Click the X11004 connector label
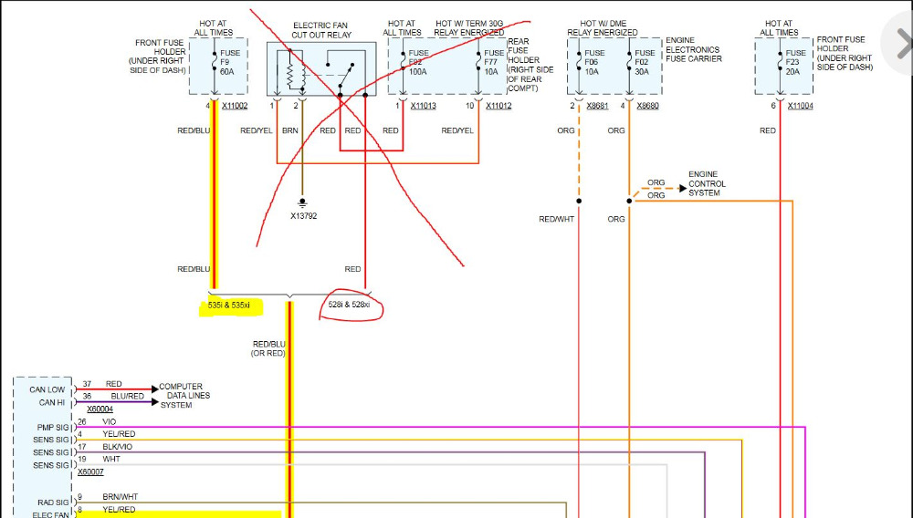Image resolution: width=913 pixels, height=518 pixels. pyautogui.click(x=800, y=107)
